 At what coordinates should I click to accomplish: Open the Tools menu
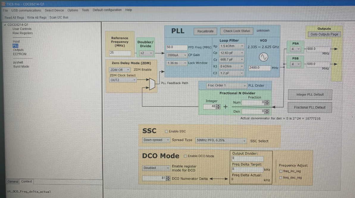coord(85,10)
